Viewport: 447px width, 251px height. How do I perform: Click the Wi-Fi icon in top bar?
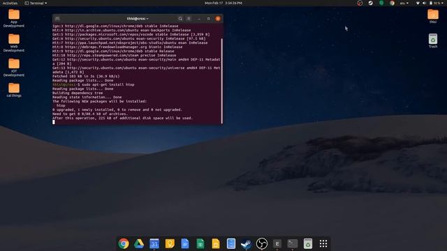(418, 3)
